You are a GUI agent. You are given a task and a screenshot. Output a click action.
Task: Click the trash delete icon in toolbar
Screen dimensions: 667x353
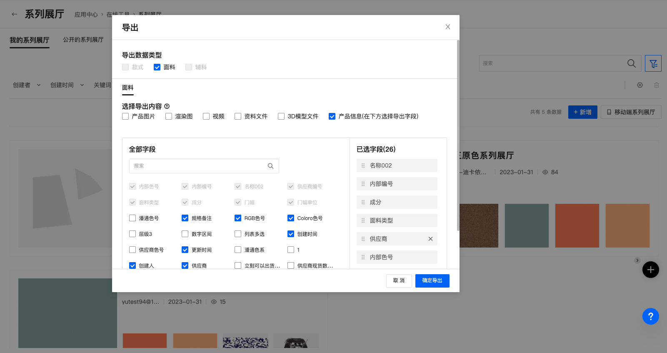click(656, 85)
